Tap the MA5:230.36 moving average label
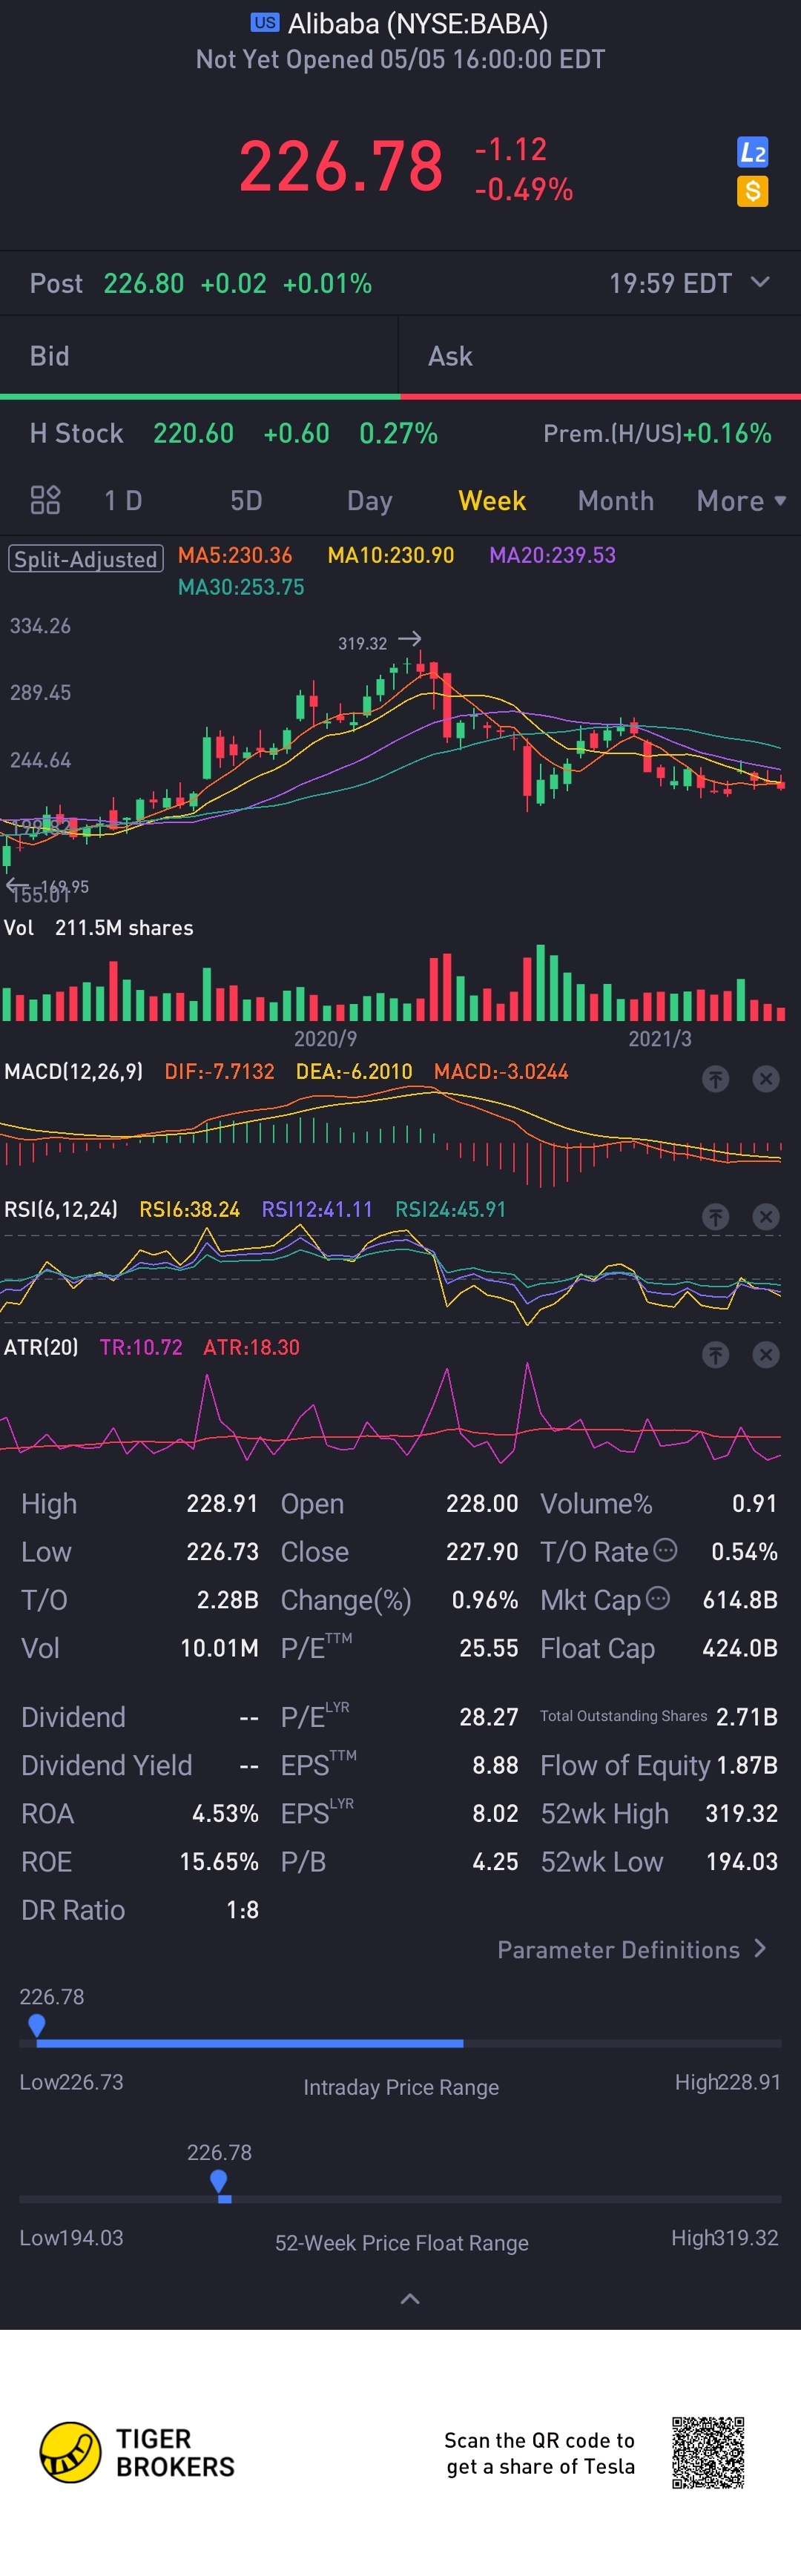801x2576 pixels. (235, 555)
